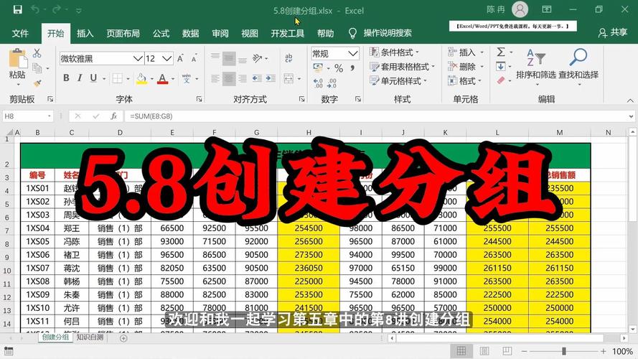The height and width of the screenshot is (359, 638).
Task: Click the Name Box showing H8
Action: (28, 116)
